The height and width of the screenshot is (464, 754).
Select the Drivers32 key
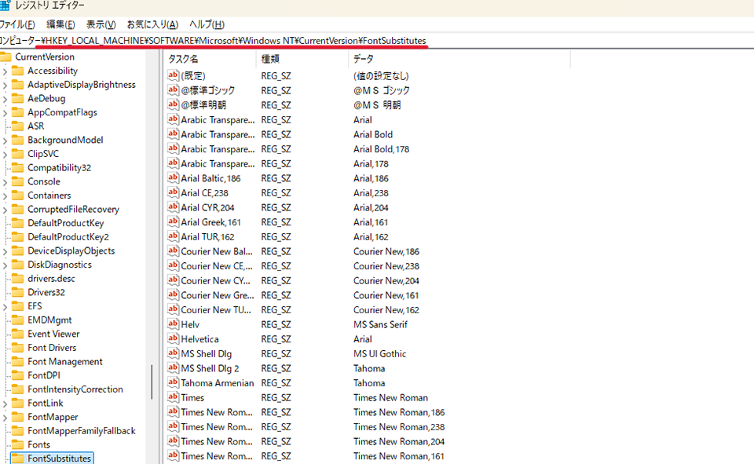(x=46, y=292)
